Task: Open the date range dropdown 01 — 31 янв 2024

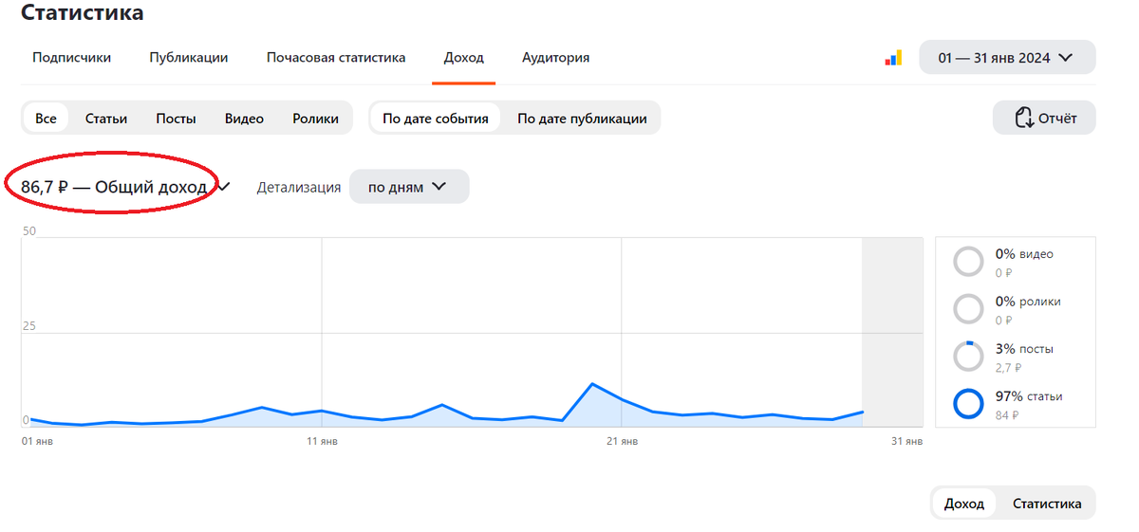Action: click(1007, 57)
